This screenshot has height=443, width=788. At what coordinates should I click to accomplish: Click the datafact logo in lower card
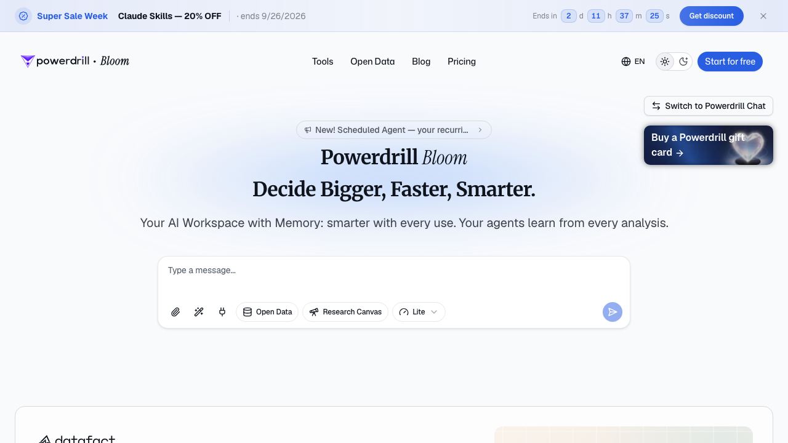click(x=77, y=439)
